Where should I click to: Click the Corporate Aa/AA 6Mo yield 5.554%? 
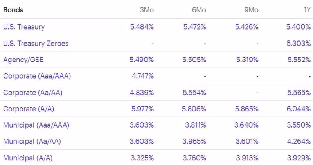(x=194, y=93)
